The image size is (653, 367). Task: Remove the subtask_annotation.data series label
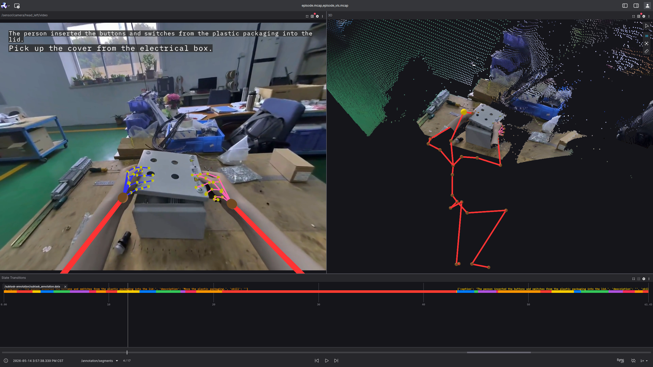click(x=65, y=287)
